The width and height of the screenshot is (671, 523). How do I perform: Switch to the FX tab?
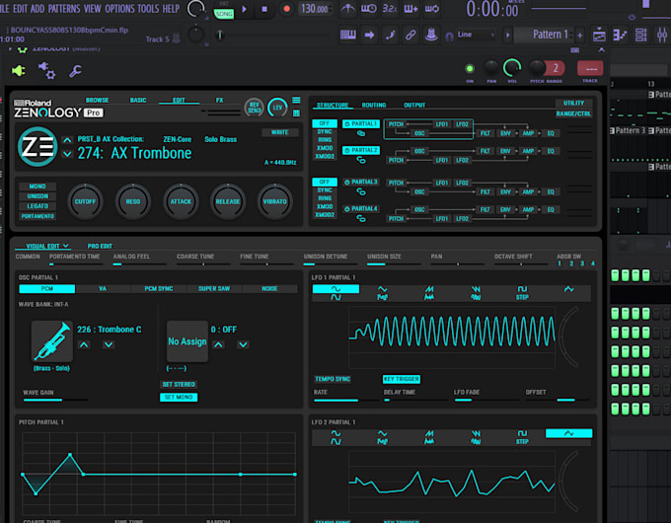(x=219, y=100)
